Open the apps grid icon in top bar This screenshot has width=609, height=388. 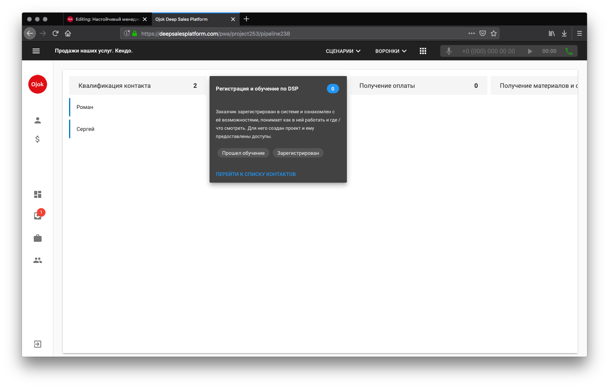pos(423,51)
